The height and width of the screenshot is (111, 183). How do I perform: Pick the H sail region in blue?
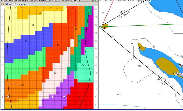(26, 41)
